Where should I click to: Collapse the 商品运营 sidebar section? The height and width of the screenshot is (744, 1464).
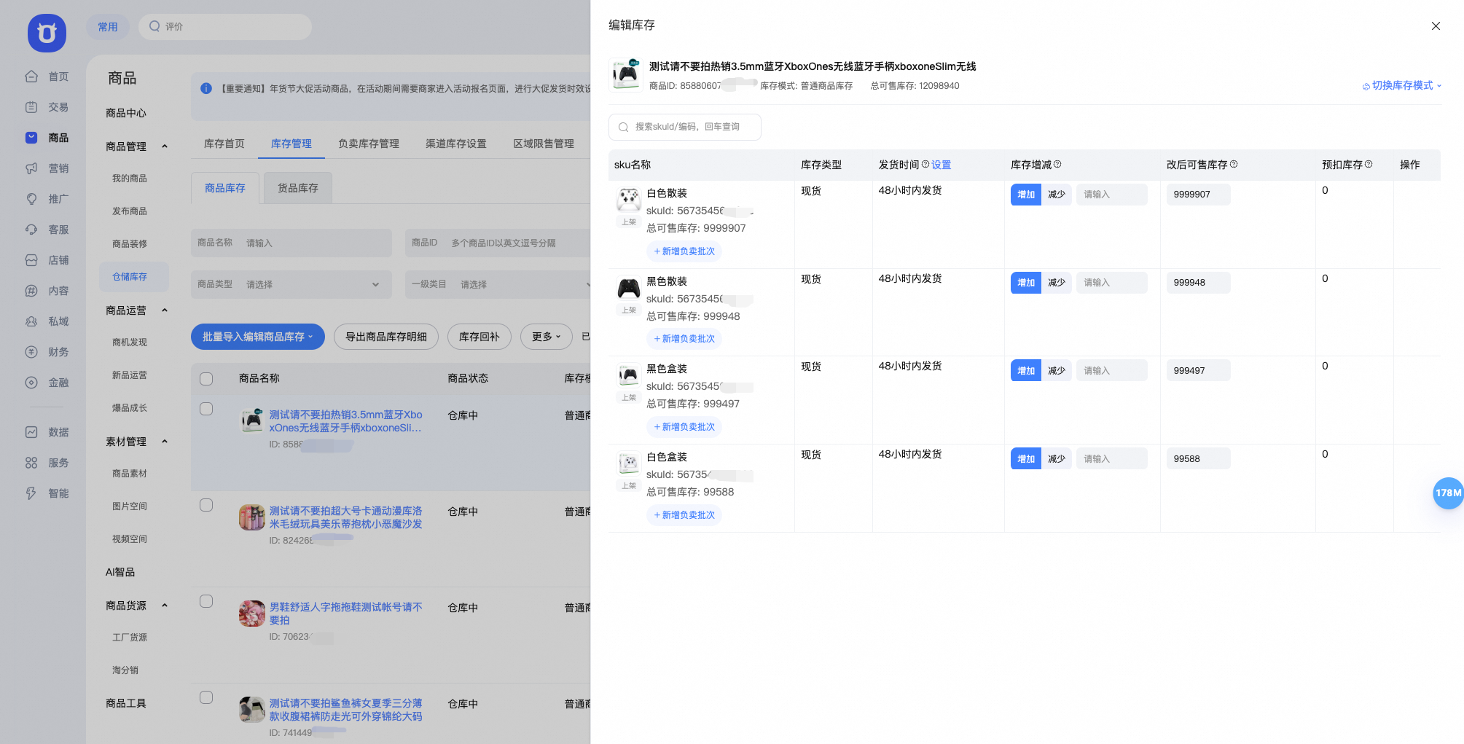165,310
